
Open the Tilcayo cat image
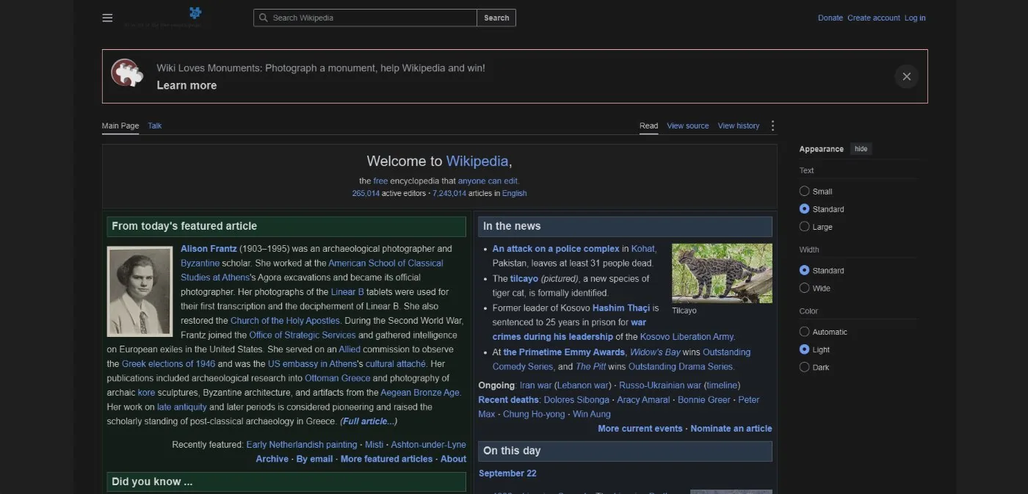[722, 273]
